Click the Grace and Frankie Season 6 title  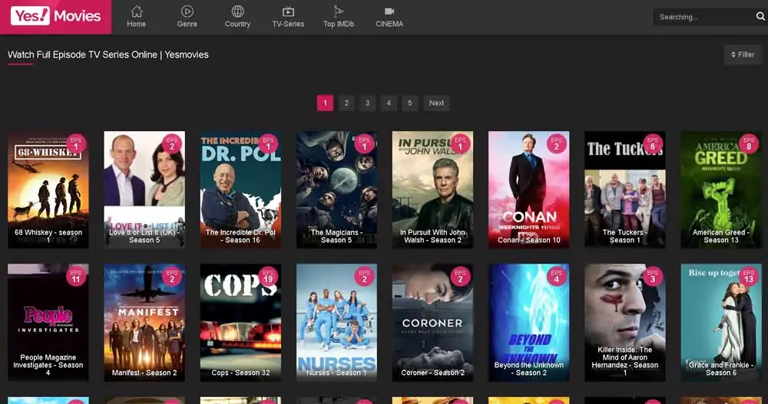pos(720,369)
